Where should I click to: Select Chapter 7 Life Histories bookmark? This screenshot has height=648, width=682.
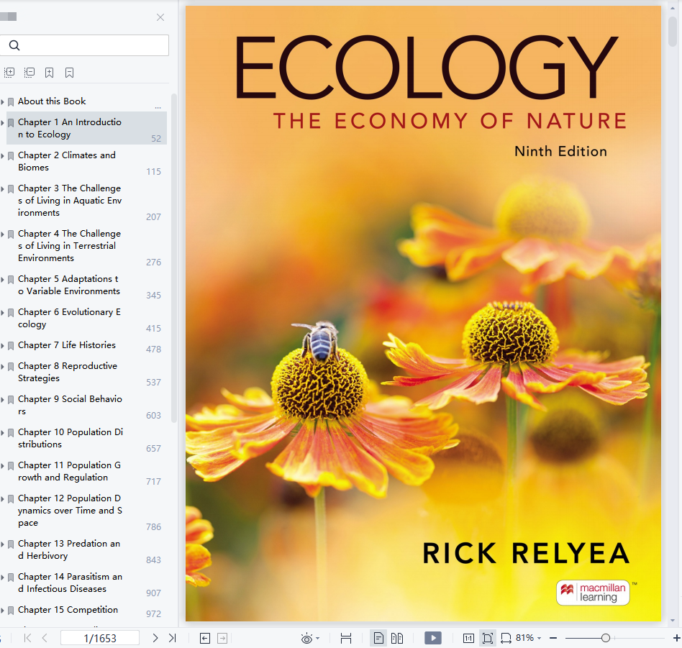[x=67, y=345]
